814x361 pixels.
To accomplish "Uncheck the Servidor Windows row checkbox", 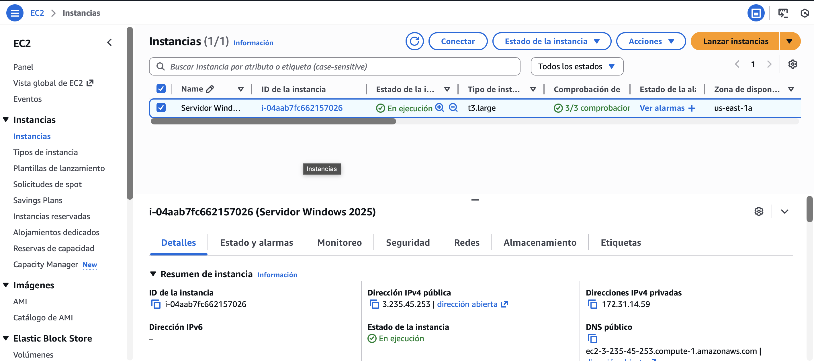I will pos(161,108).
